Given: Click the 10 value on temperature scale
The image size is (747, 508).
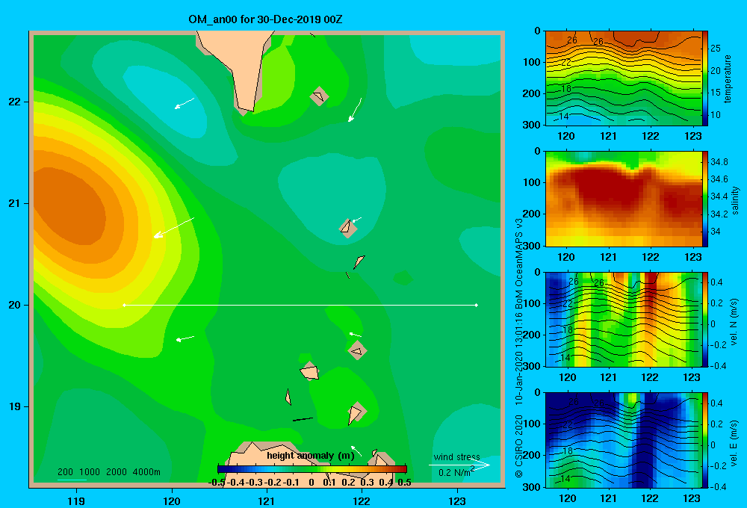Looking at the screenshot, I should [716, 115].
